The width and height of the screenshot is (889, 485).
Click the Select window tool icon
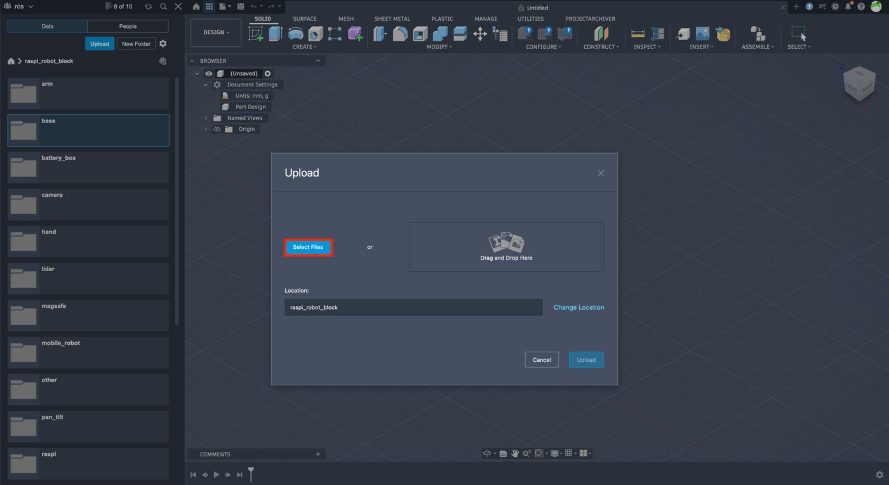point(799,34)
